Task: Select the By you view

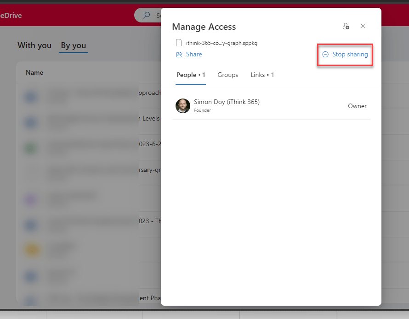Action: tap(74, 45)
